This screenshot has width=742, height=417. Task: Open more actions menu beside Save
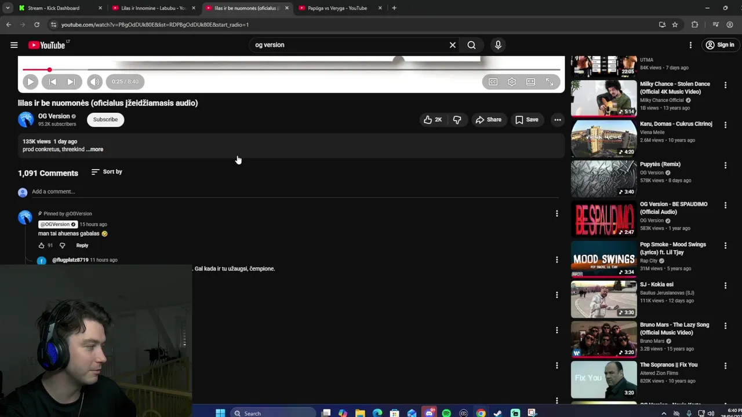(x=557, y=119)
